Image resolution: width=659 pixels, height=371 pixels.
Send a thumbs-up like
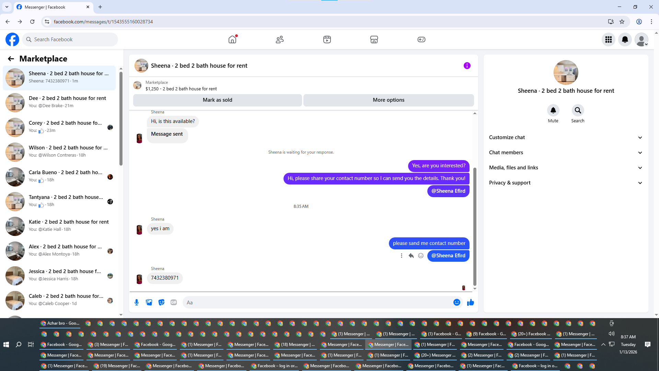point(470,302)
